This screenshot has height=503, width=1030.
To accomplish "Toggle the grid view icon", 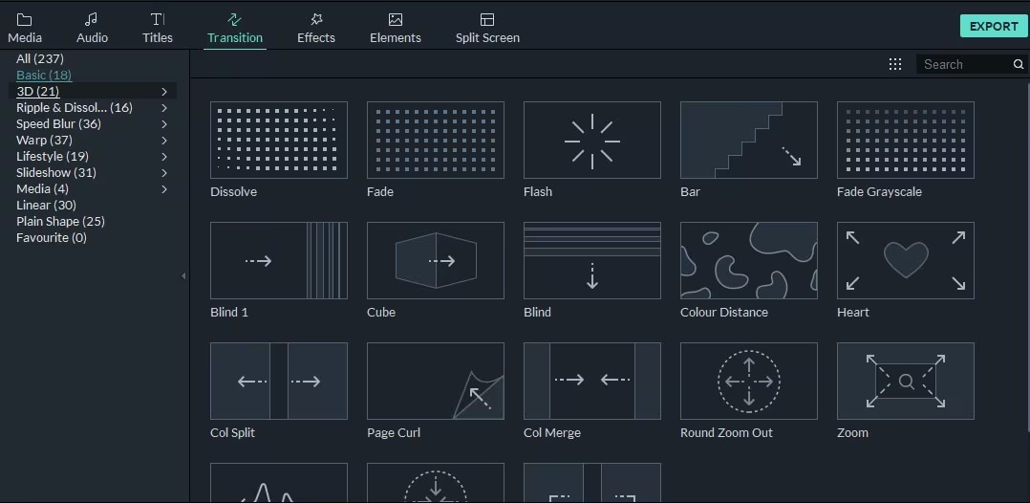I will [894, 64].
